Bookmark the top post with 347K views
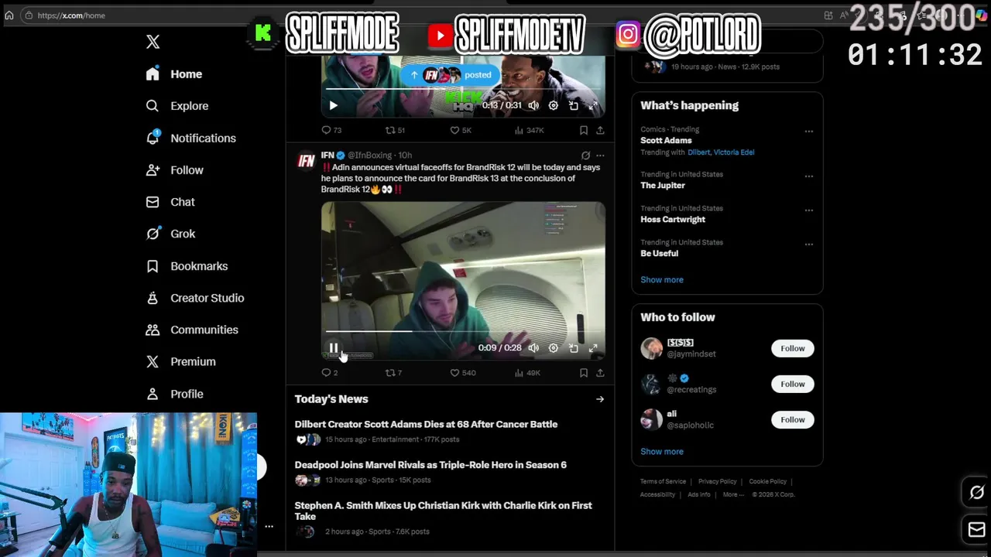 tap(584, 130)
